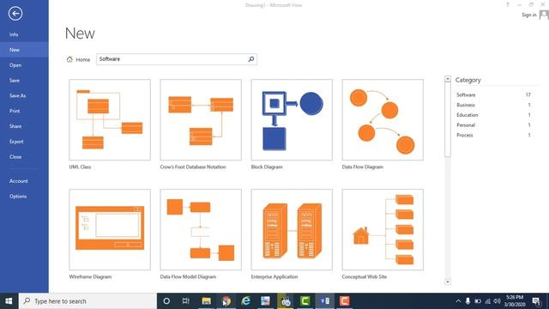Viewport: 549px width, 309px height.
Task: Choose the Wireframe Diagram template
Action: (110, 230)
